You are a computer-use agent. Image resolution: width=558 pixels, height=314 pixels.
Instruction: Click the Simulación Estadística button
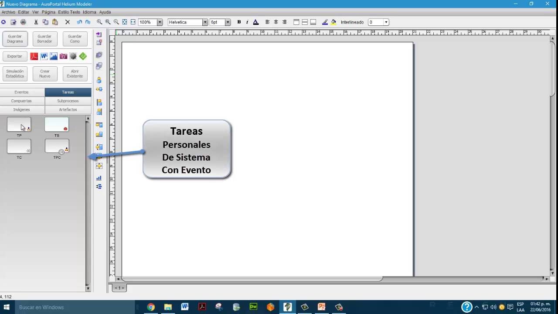(15, 74)
